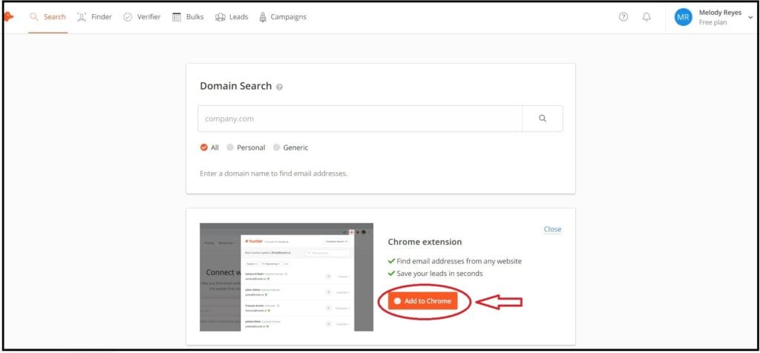Click the magnifier search button

(x=543, y=119)
